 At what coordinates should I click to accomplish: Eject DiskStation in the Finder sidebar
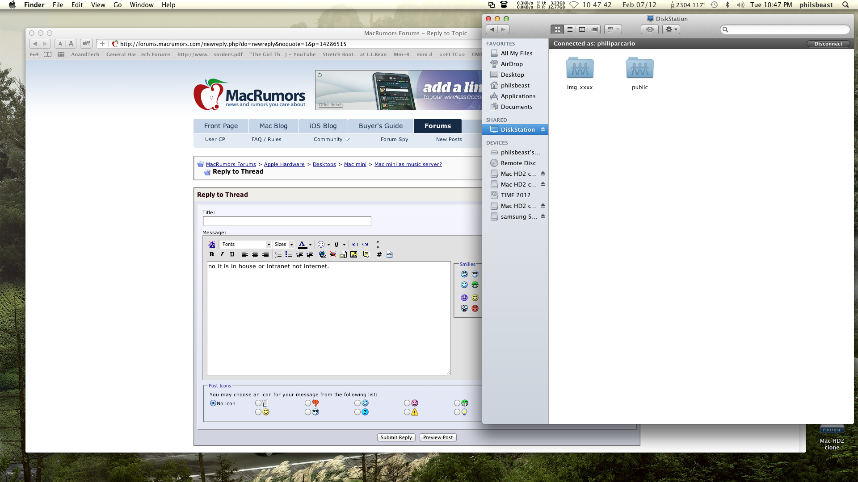(543, 129)
